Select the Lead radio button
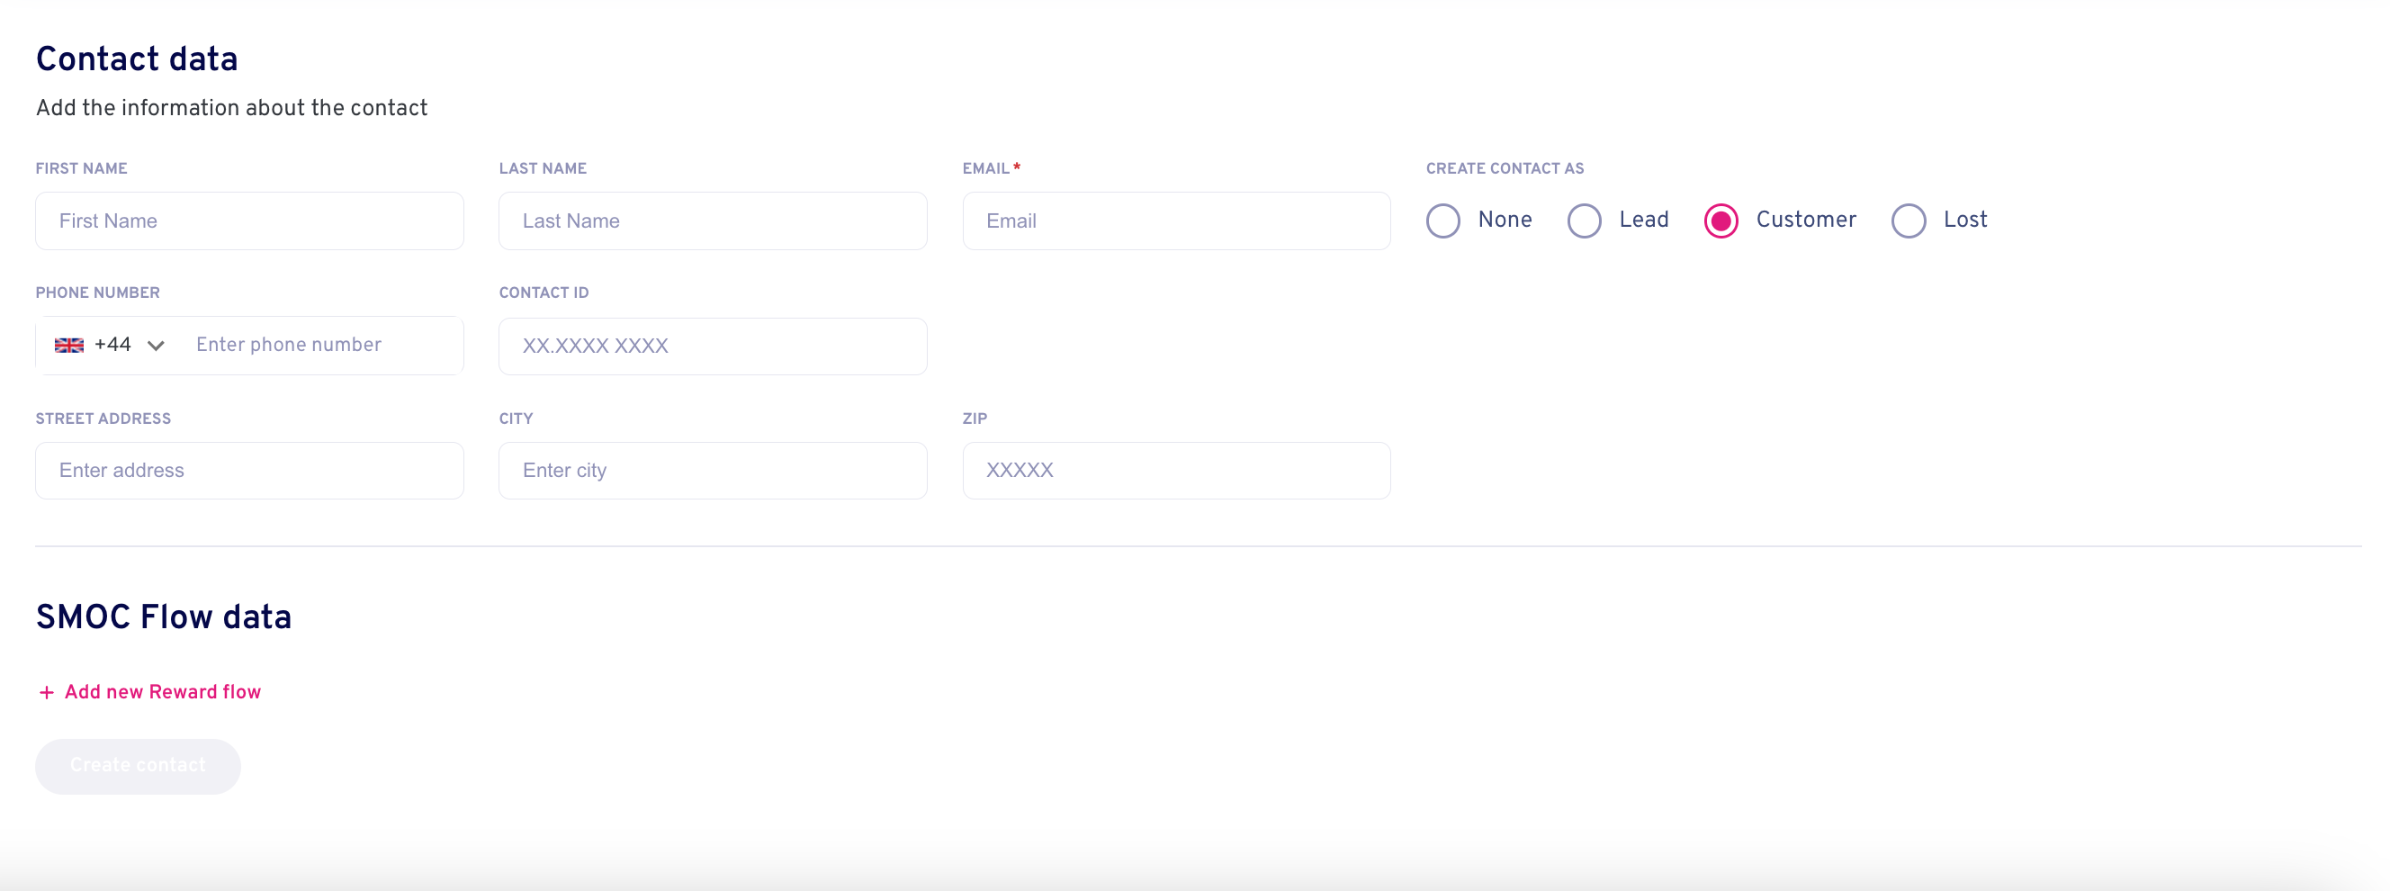 pyautogui.click(x=1584, y=220)
